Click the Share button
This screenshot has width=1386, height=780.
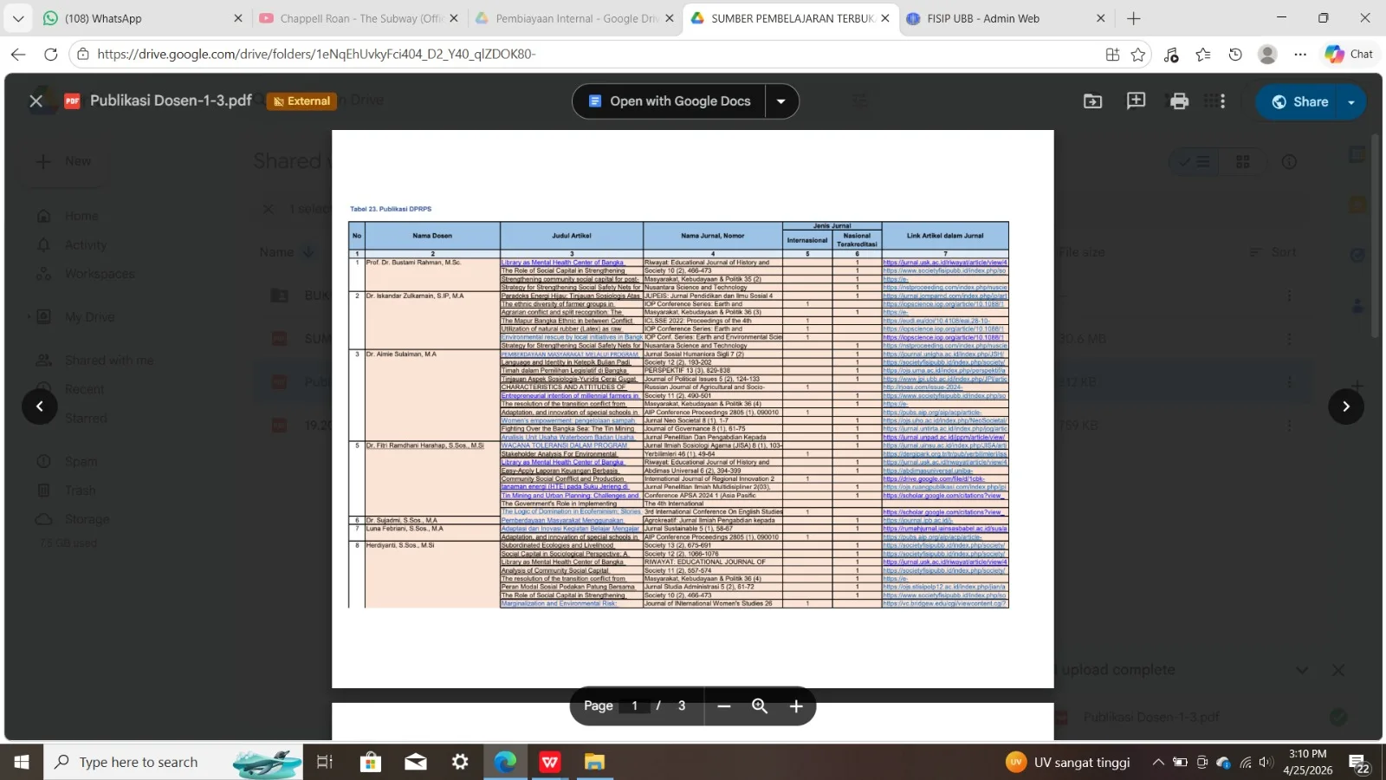click(1299, 102)
